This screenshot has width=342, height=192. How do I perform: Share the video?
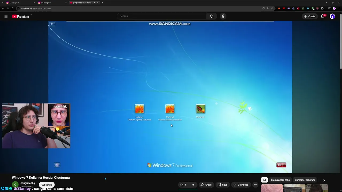pos(206,185)
